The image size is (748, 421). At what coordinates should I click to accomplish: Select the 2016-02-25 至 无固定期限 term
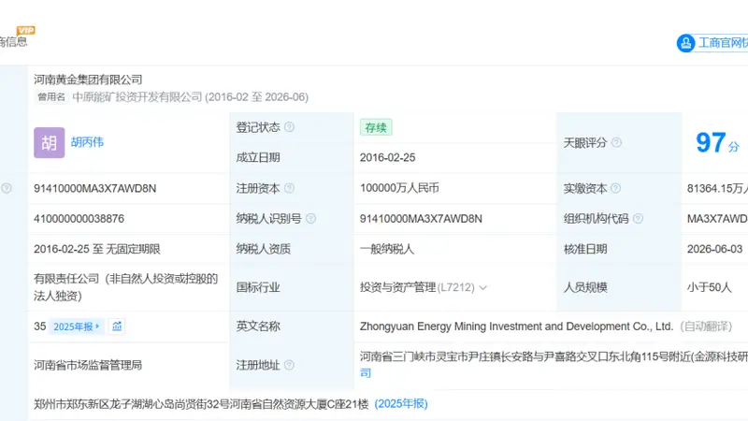(97, 249)
